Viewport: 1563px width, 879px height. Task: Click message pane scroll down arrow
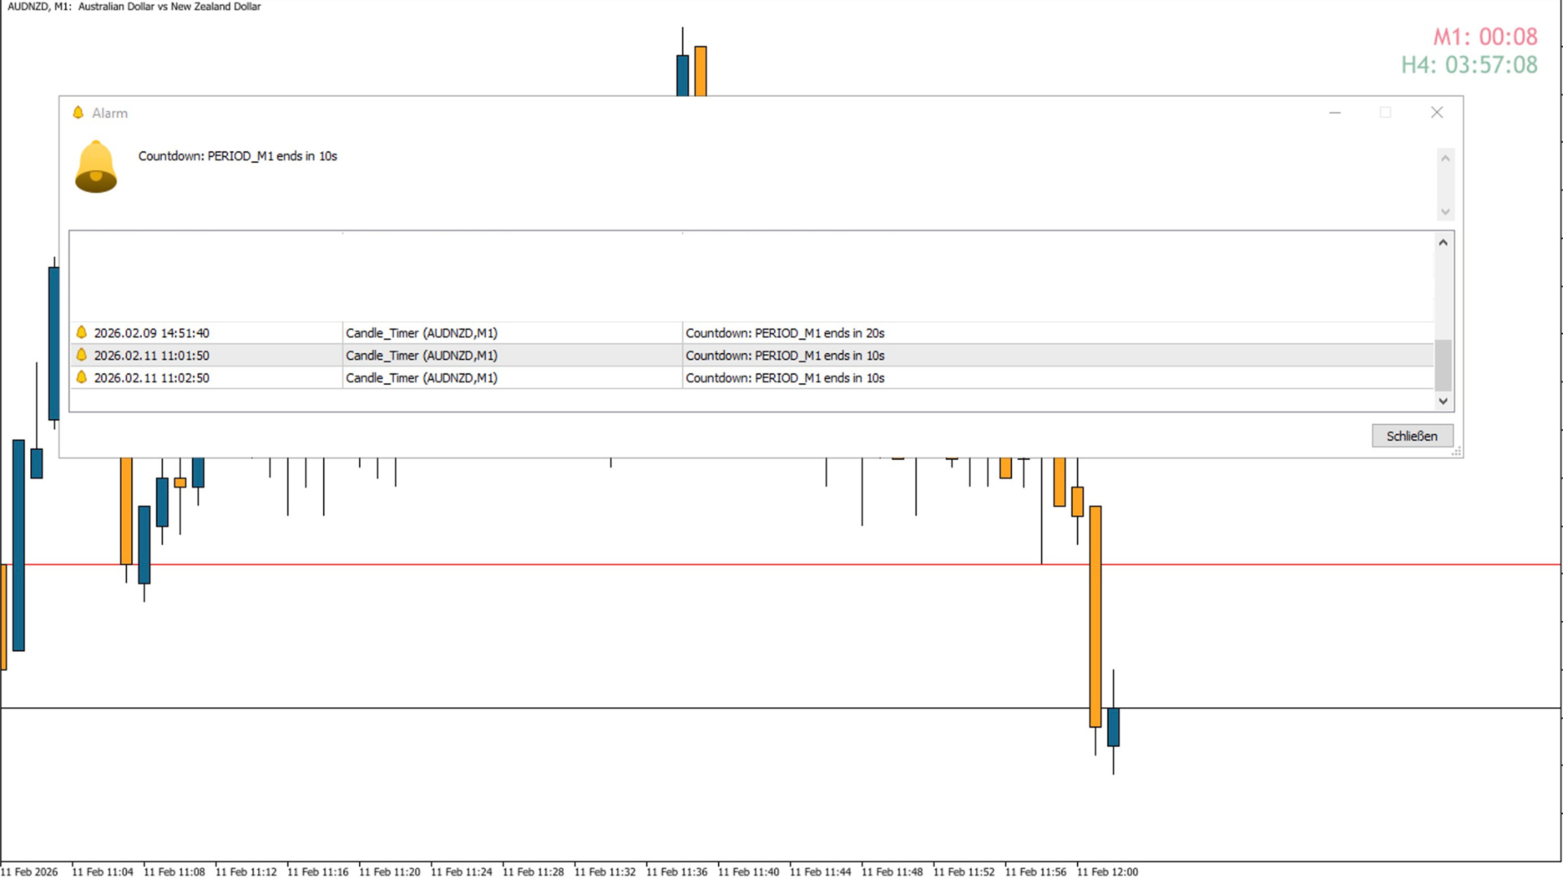tap(1445, 212)
